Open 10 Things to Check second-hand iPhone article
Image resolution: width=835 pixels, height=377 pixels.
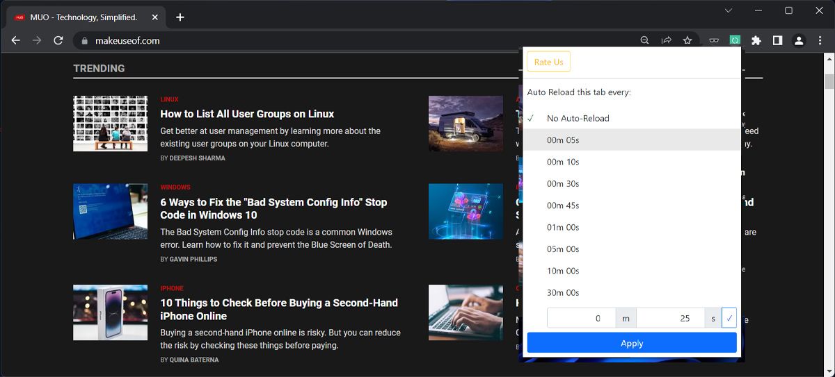279,309
